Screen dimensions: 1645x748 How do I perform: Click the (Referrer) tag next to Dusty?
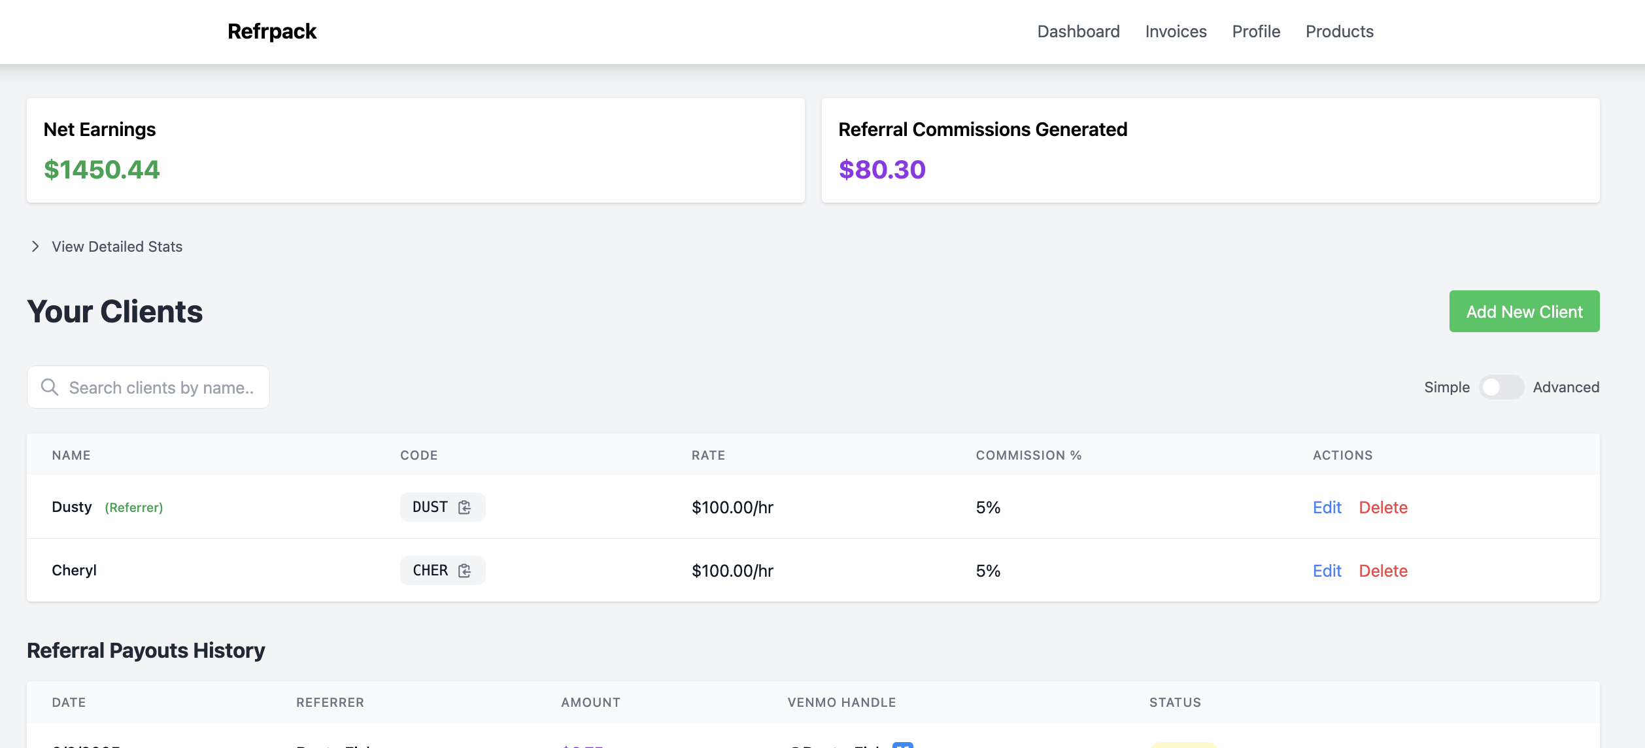click(x=134, y=508)
